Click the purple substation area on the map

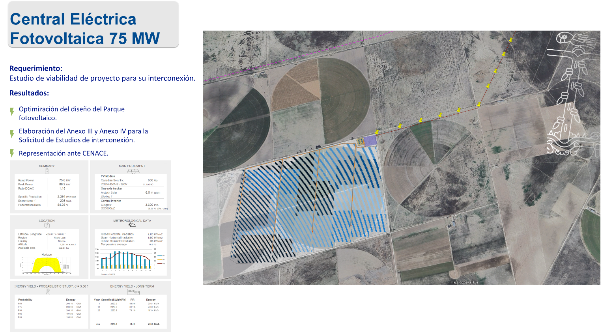(370, 141)
